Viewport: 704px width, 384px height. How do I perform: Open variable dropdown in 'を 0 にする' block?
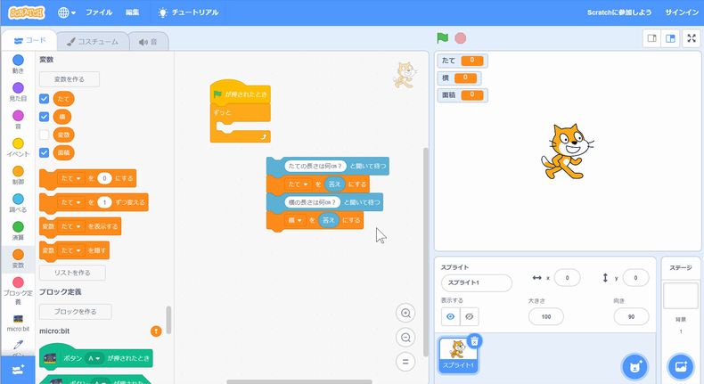[x=72, y=177]
